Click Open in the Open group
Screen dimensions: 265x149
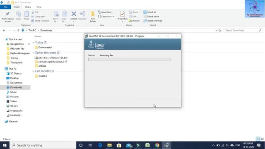(135, 12)
